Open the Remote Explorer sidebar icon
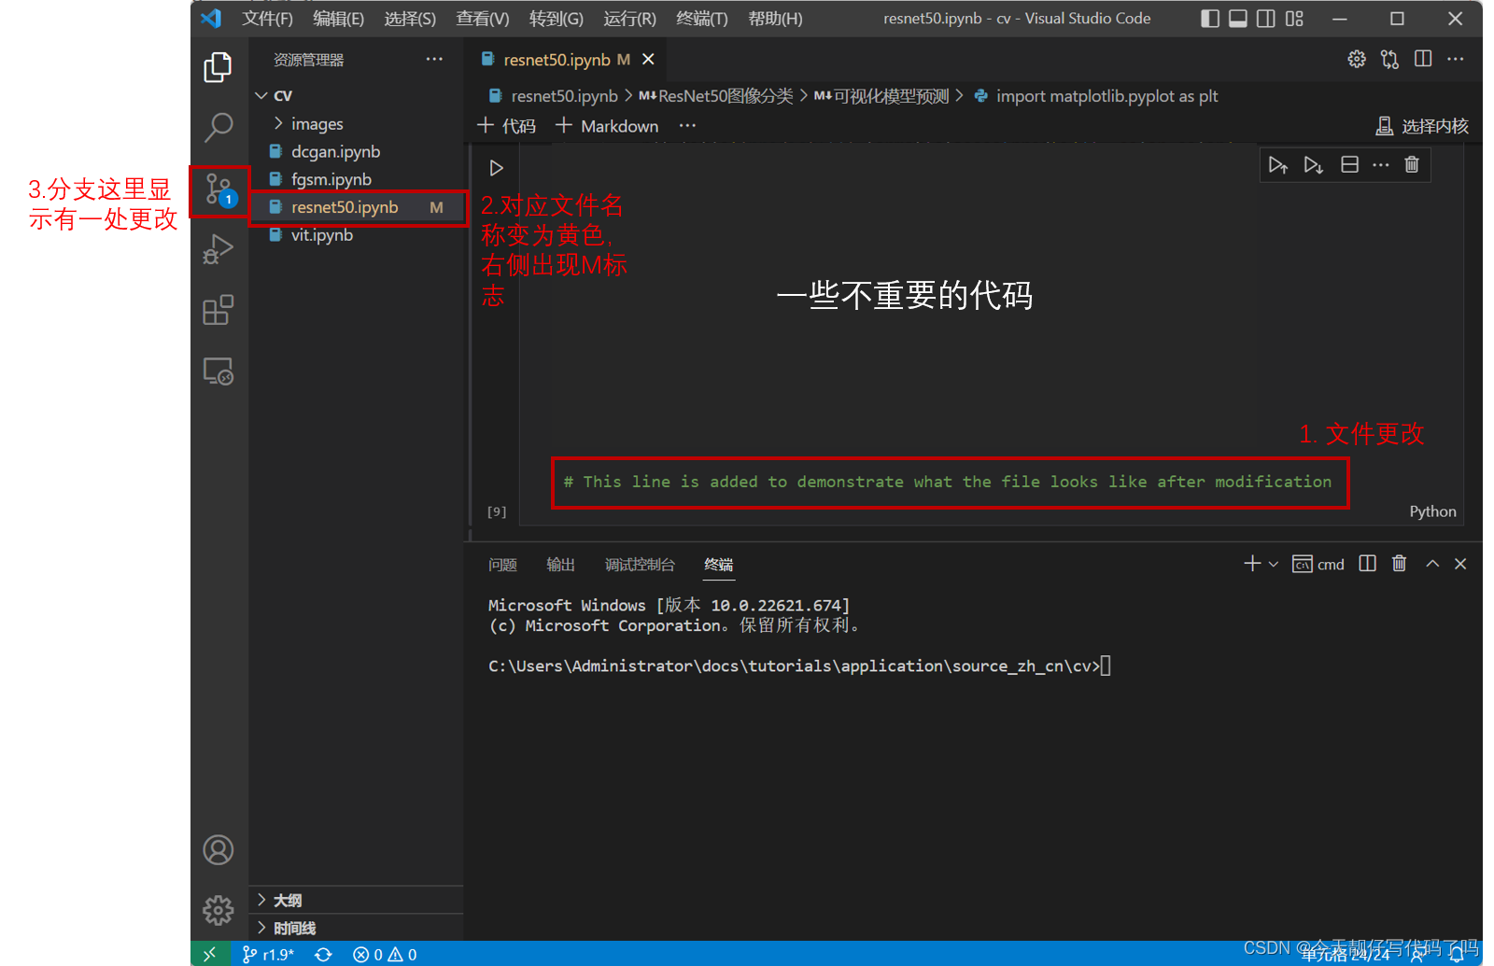This screenshot has height=966, width=1494. [218, 371]
